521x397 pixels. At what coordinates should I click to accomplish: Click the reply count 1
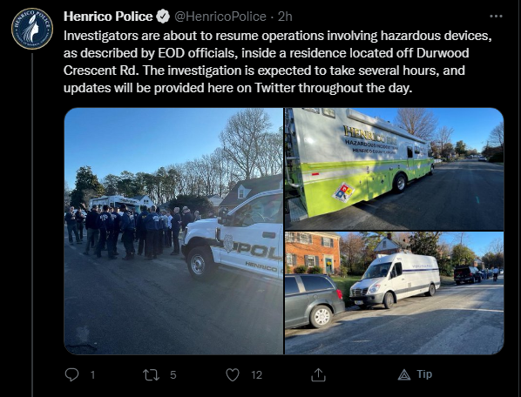(x=92, y=374)
